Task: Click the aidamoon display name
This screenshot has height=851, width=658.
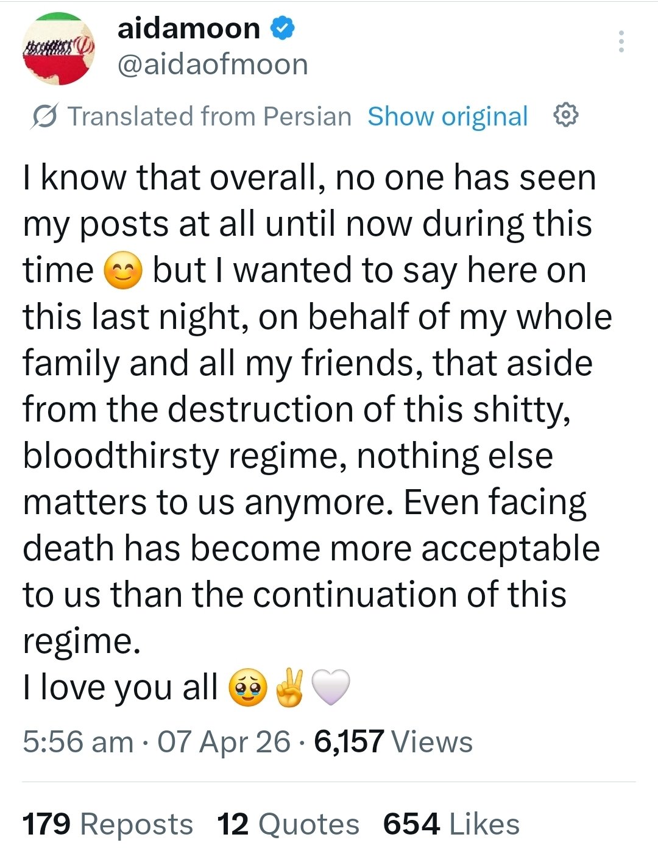Action: (188, 29)
